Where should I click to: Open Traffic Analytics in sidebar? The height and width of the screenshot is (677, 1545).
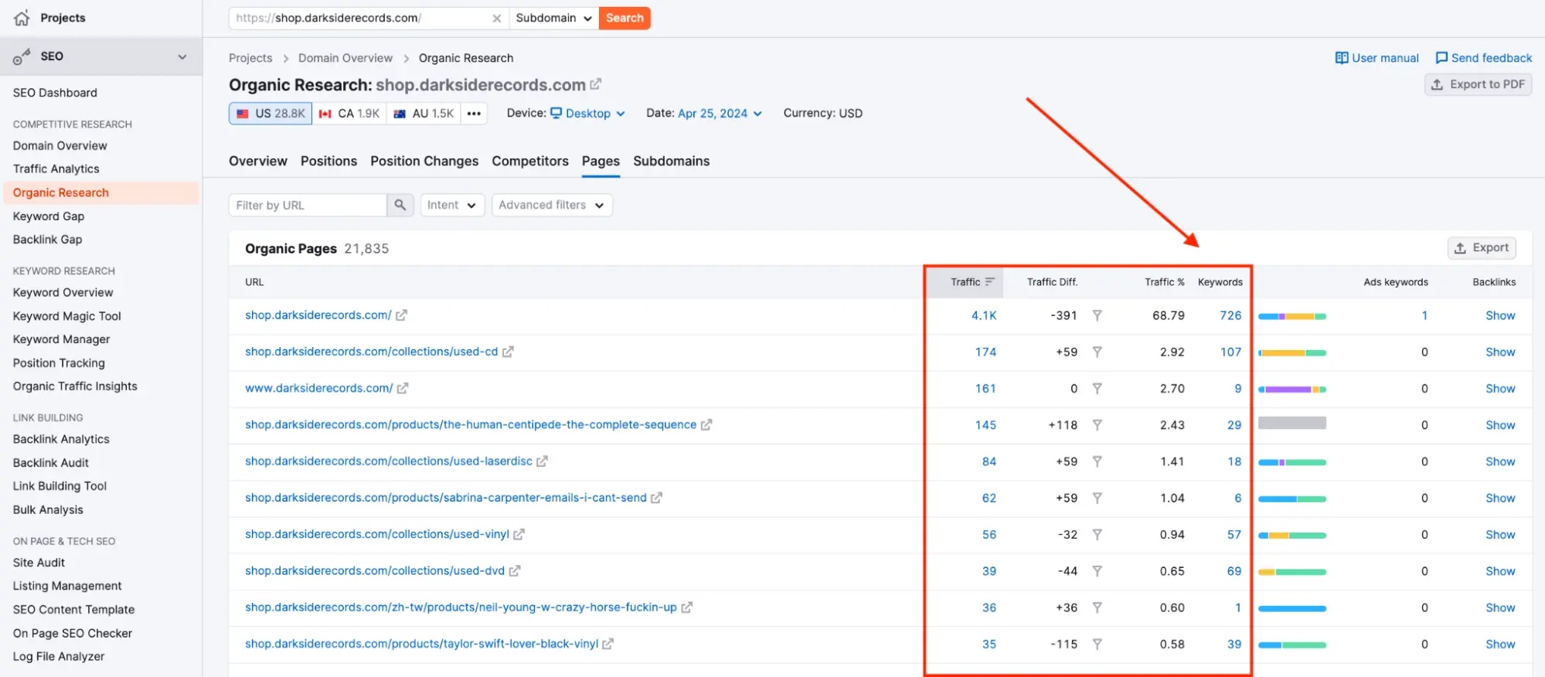pyautogui.click(x=56, y=168)
